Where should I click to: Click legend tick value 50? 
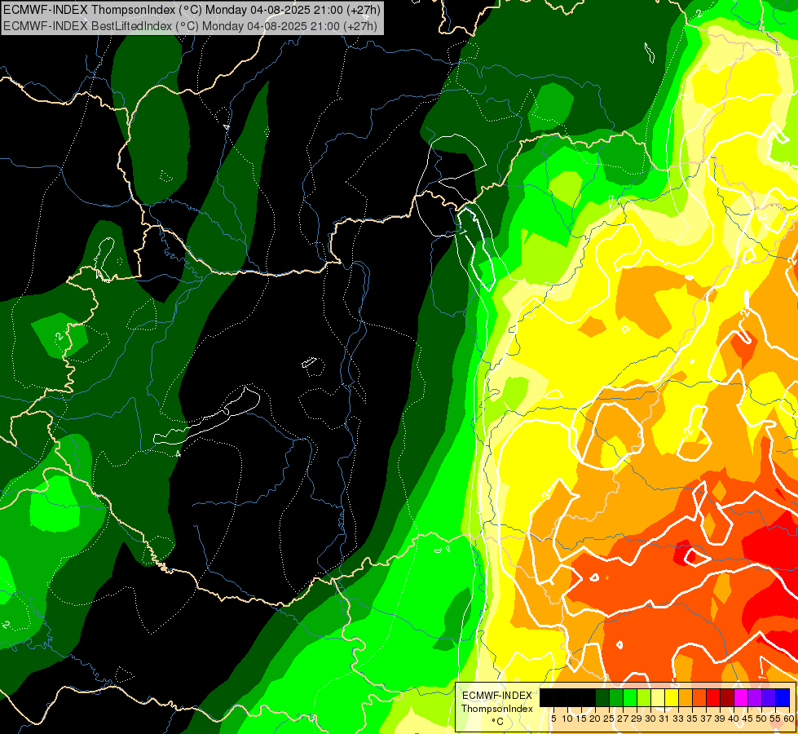coord(761,719)
